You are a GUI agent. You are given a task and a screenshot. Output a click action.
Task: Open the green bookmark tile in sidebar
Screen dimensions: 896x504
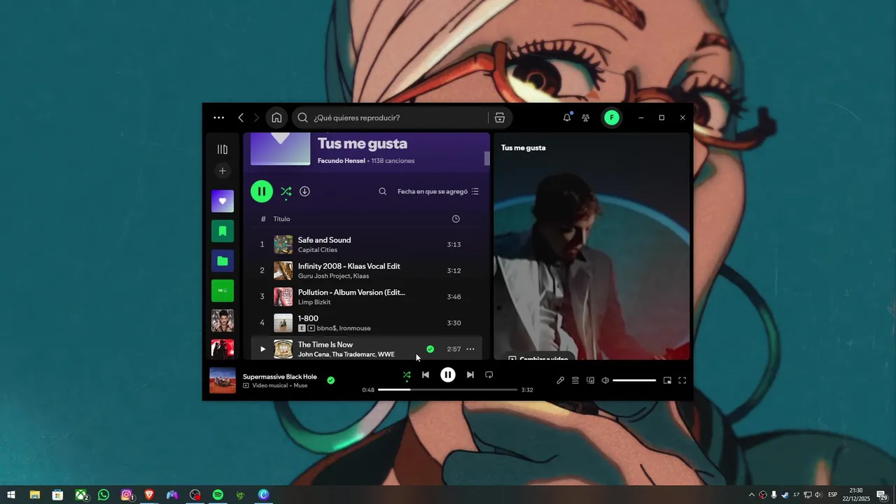point(223,231)
